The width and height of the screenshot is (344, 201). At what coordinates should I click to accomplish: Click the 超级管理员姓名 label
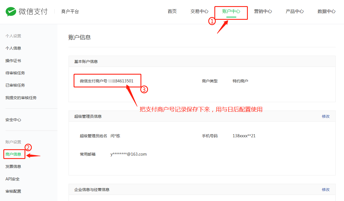94,136
